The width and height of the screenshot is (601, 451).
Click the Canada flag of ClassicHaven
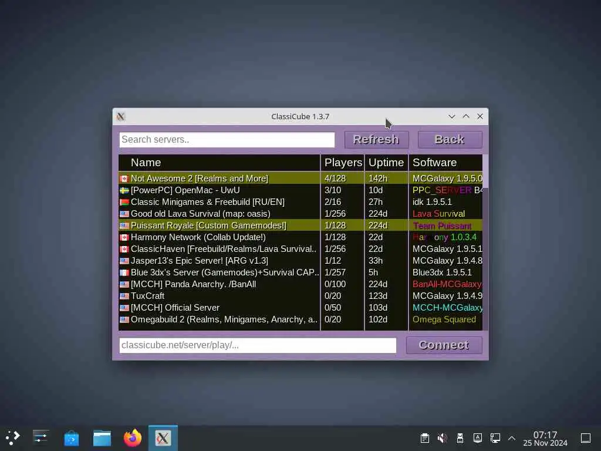pyautogui.click(x=124, y=249)
